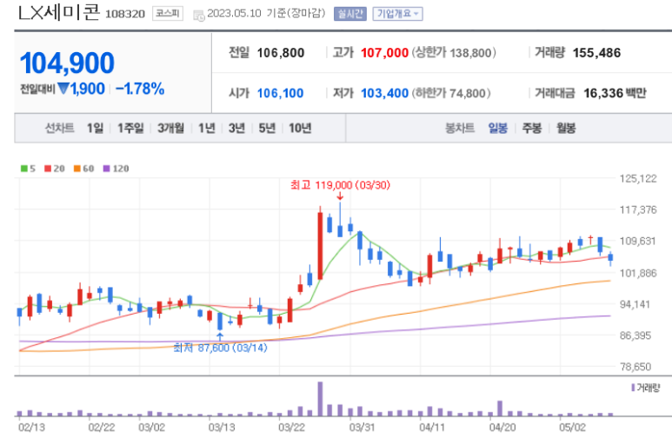Click the 최저 87,600 (03/14) marker label

pos(220,348)
